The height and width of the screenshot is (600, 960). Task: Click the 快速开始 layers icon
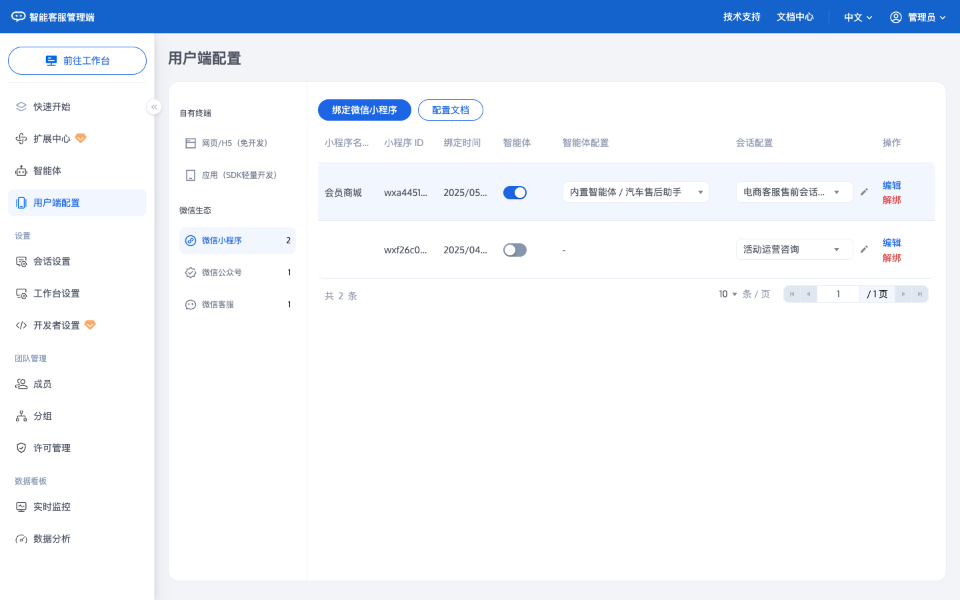coord(21,107)
